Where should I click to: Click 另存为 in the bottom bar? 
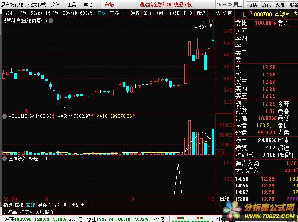point(45,205)
